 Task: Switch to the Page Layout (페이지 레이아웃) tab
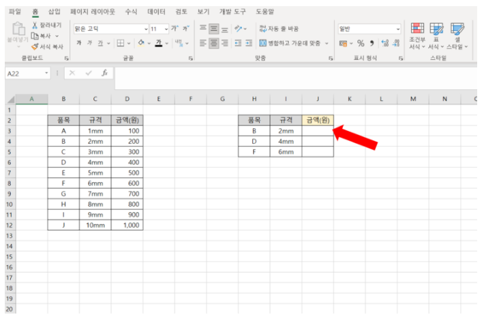93,12
